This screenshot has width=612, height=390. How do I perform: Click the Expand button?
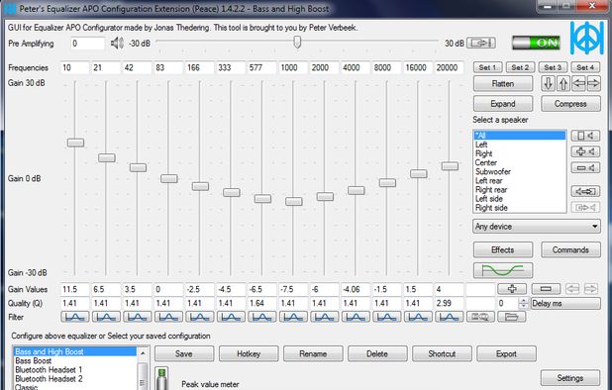(x=503, y=104)
